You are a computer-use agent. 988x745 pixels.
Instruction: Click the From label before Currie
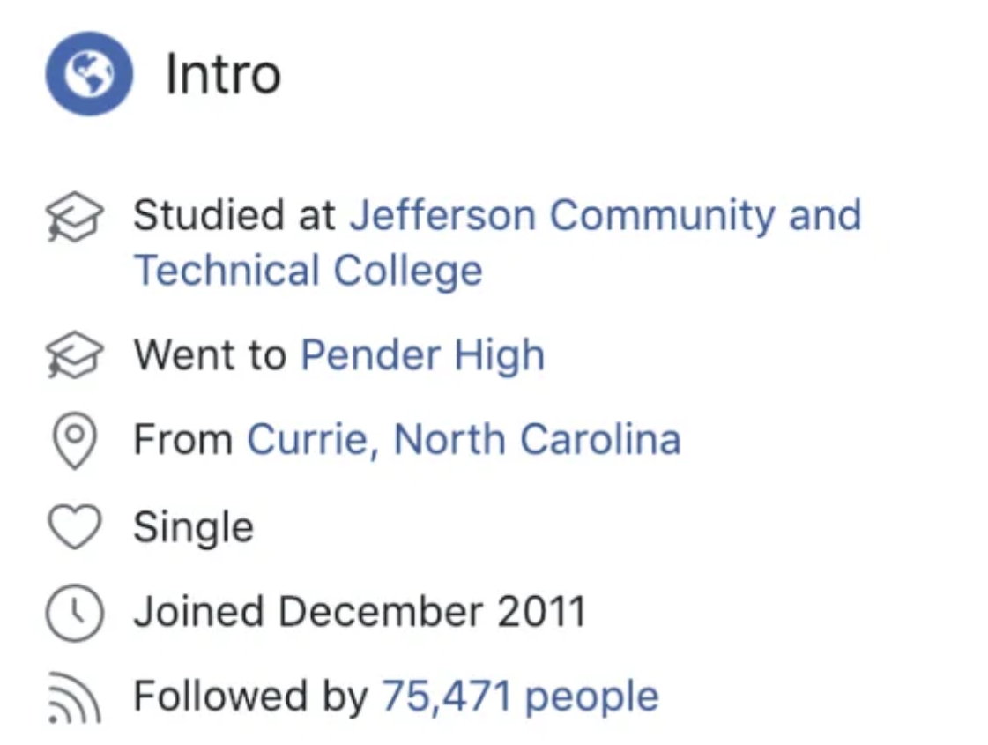[x=183, y=439]
